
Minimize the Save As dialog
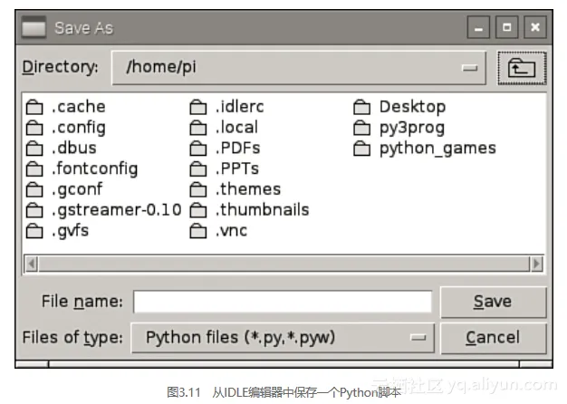coord(478,27)
